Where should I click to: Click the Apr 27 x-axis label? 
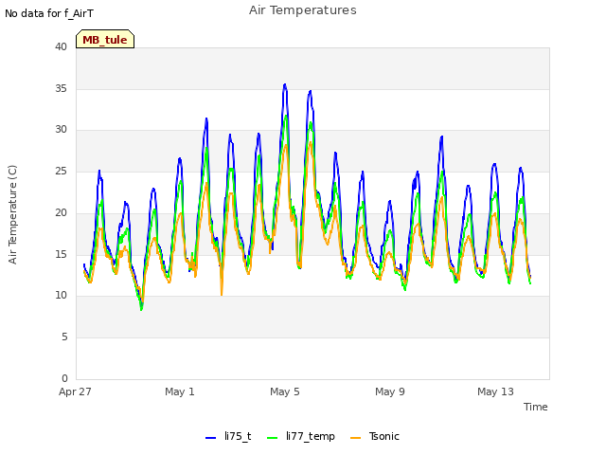(75, 391)
